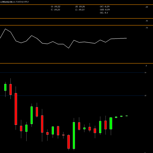Click the 14 label below the orange line
153x153 pixels.
tap(147, 28)
